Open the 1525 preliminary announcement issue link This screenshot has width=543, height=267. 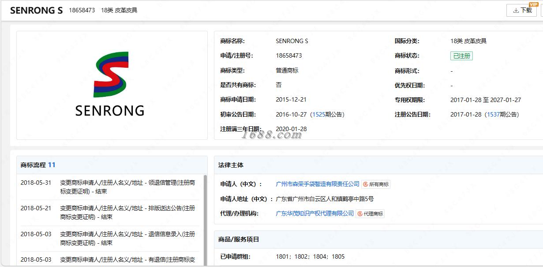pos(318,114)
